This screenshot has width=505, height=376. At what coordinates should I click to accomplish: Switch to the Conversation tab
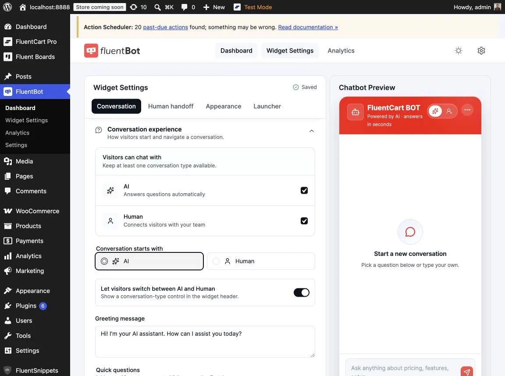pyautogui.click(x=116, y=106)
